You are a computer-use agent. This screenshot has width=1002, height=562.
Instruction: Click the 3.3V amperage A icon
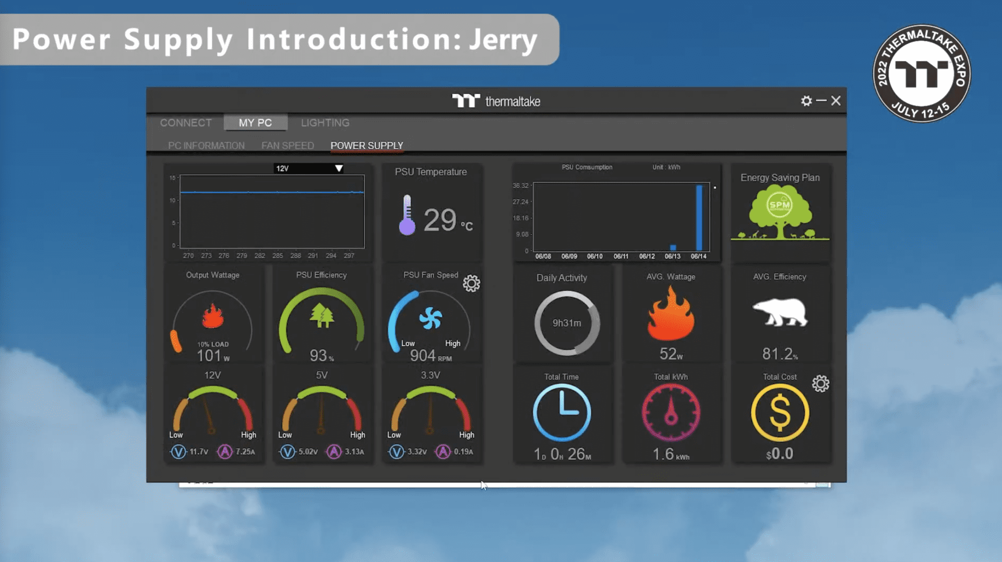pos(443,451)
